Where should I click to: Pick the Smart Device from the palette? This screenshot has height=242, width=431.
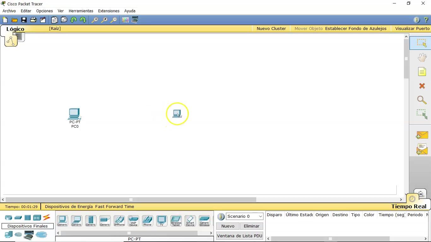point(190,221)
